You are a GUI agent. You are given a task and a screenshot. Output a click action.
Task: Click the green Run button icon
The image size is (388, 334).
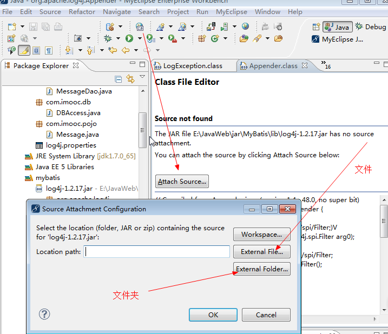[x=129, y=38]
